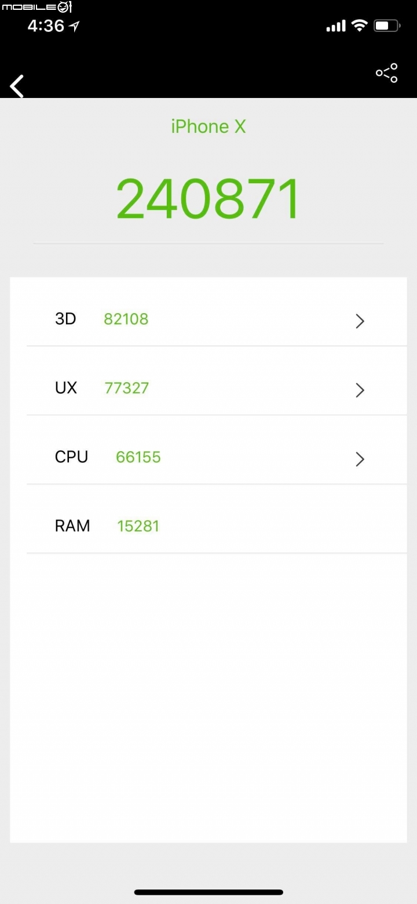
Task: Tap the back arrow icon
Action: 17,86
